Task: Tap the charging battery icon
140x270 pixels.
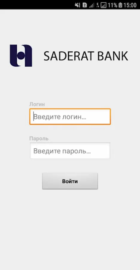Action: pos(121,5)
